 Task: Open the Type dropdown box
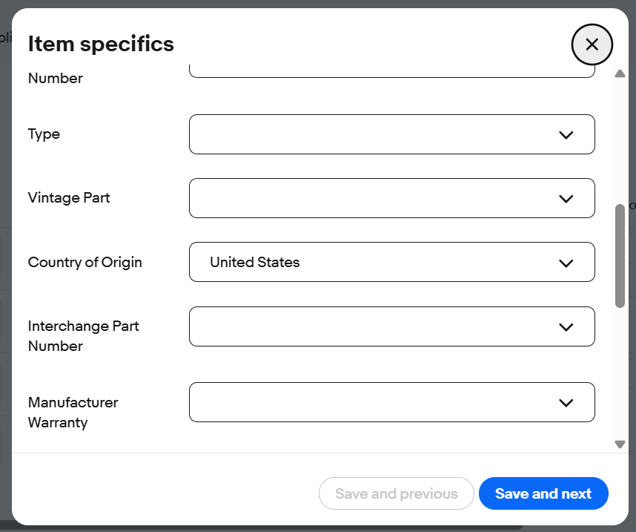[371, 134]
